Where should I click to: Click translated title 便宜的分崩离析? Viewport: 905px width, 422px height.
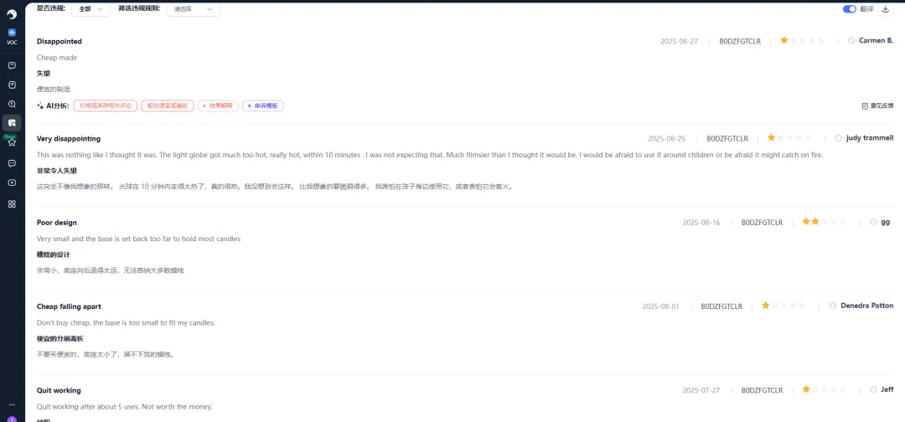[60, 339]
